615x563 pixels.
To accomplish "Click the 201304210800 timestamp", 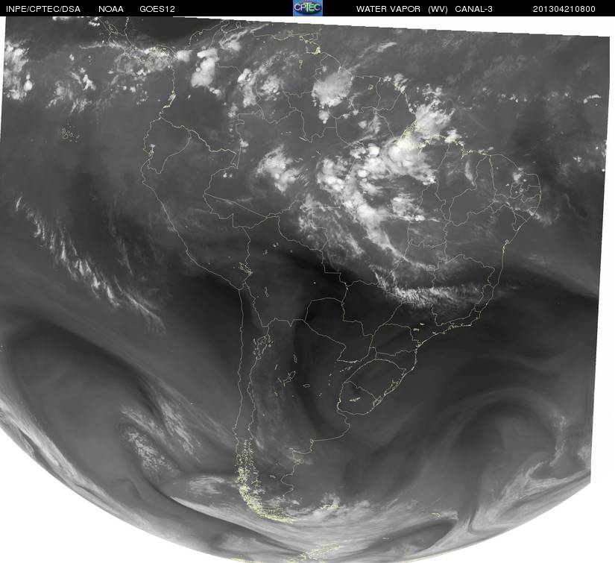I will [x=564, y=9].
